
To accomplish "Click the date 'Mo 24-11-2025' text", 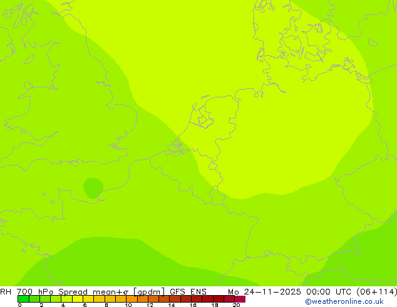I will [265, 291].
